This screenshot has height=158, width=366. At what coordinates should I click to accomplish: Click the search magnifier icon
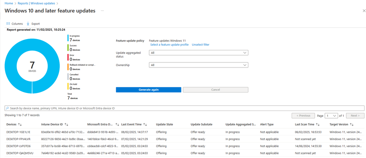coord(7,108)
